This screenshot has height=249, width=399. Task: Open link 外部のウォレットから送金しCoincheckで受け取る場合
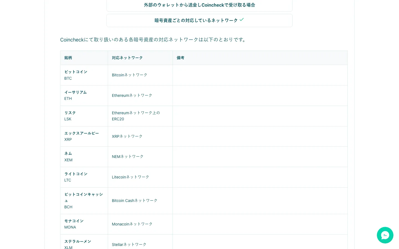(x=199, y=5)
